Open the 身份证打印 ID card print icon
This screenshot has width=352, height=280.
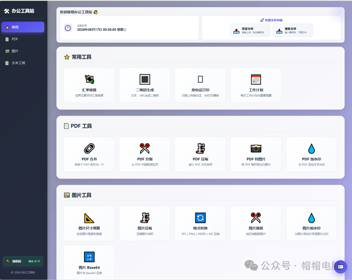pos(200,79)
